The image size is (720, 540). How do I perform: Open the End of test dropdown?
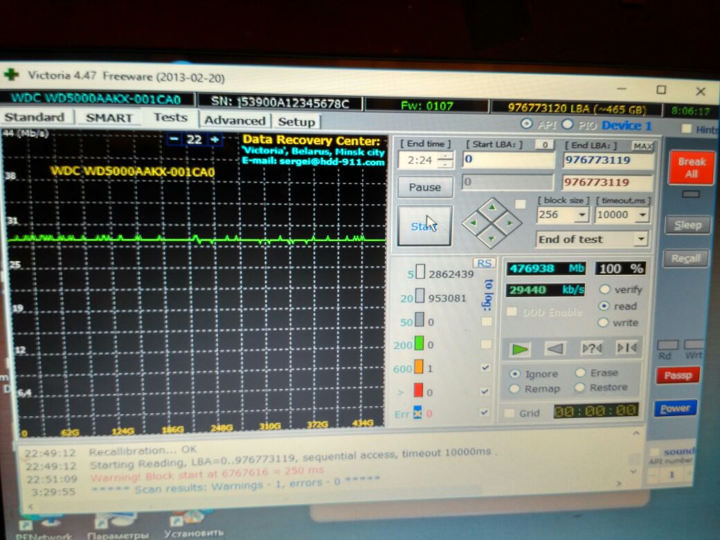pyautogui.click(x=640, y=240)
